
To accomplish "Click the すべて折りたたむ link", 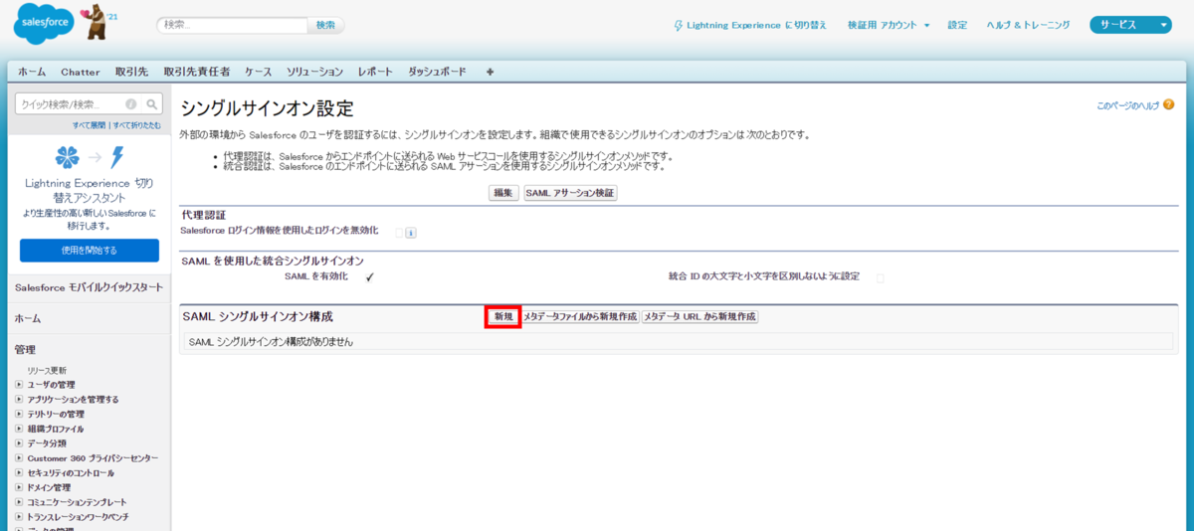I will pyautogui.click(x=136, y=125).
